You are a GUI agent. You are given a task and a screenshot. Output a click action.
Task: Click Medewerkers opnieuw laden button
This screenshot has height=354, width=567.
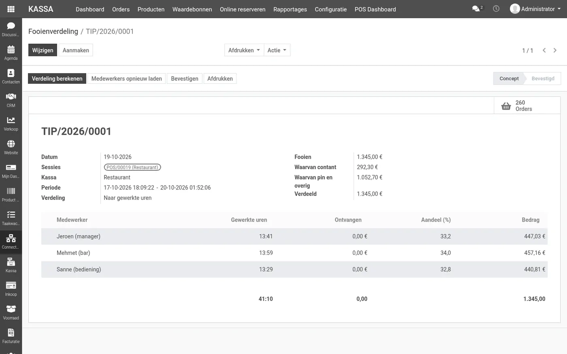(126, 78)
